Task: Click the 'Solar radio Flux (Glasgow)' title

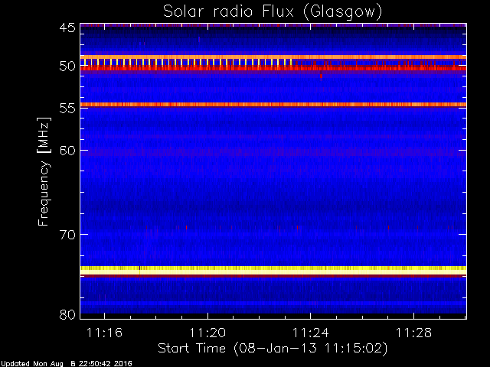Action: point(273,12)
